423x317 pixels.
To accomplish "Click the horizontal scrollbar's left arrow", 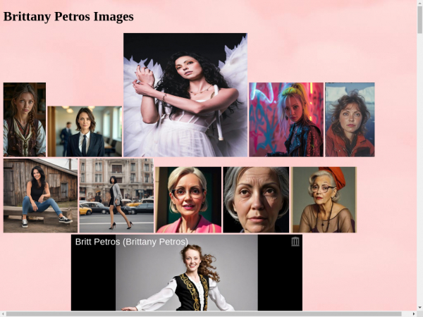I will [x=4, y=313].
